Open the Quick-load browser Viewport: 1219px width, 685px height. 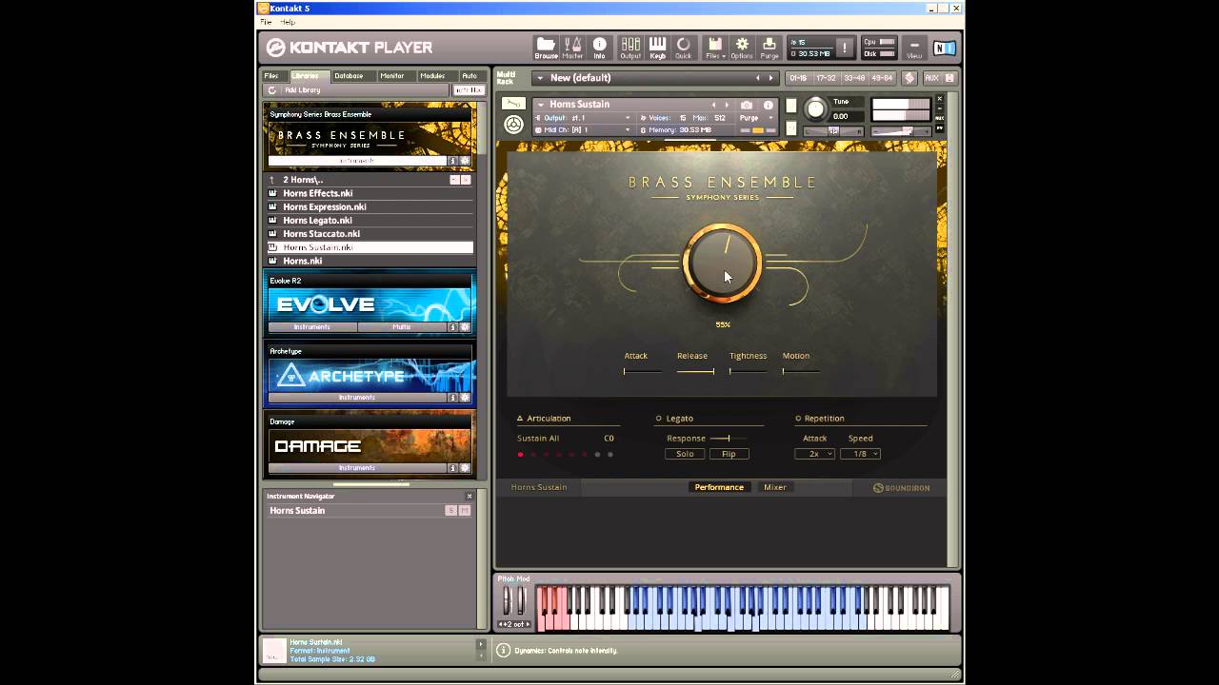(684, 48)
